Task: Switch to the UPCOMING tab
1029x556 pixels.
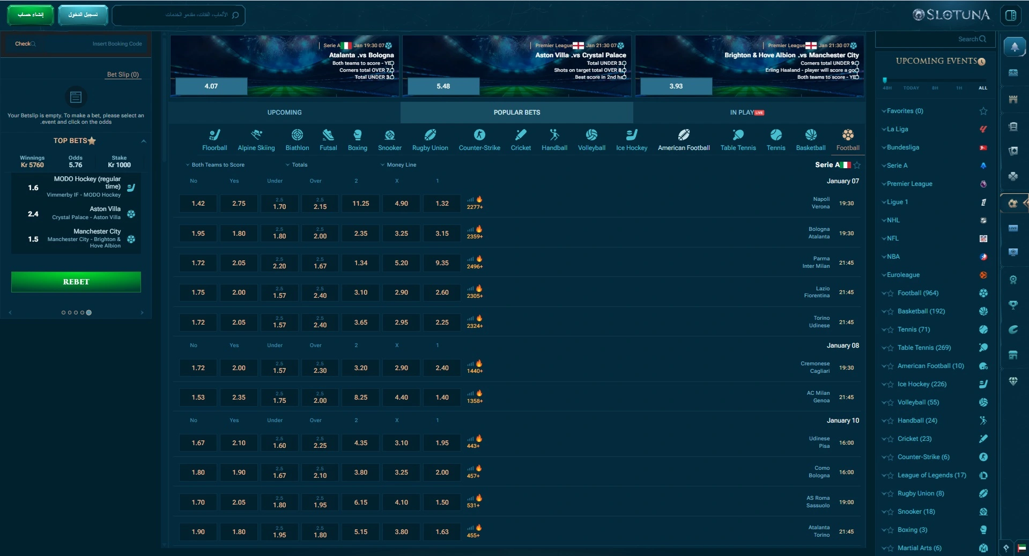Action: coord(284,112)
